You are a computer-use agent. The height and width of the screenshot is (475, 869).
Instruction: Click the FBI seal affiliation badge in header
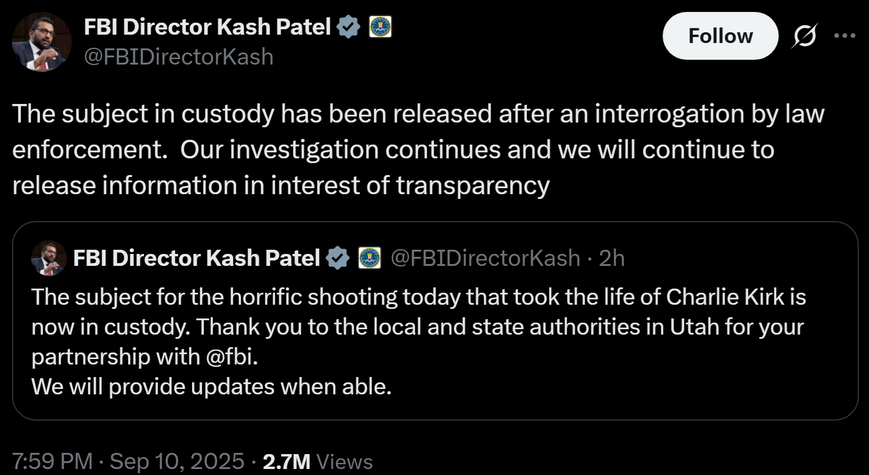tap(380, 27)
